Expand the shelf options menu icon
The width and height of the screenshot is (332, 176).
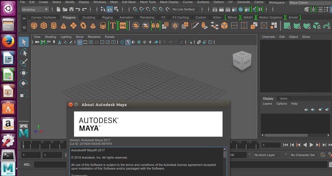pos(24,18)
